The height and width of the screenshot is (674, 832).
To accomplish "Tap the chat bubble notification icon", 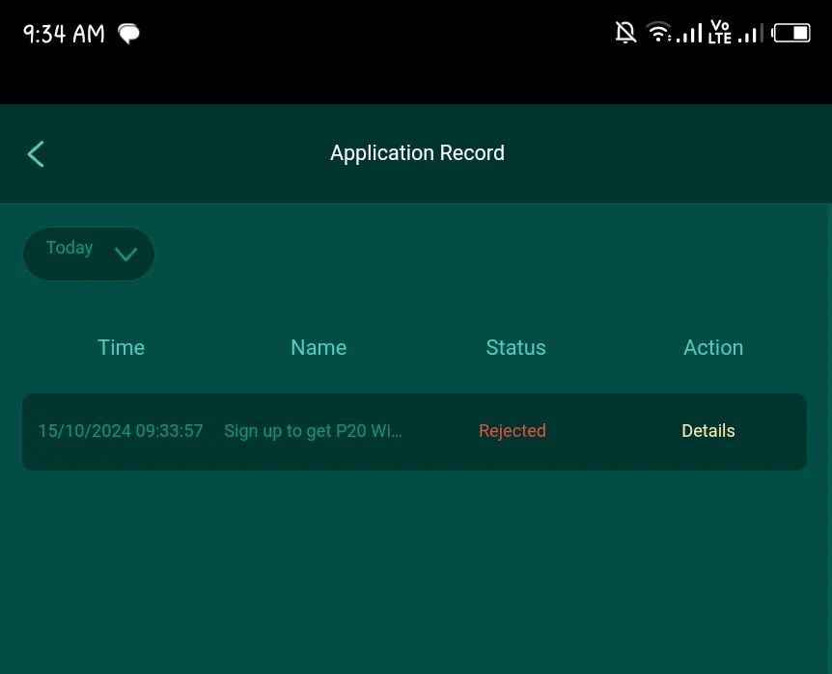I will click(129, 34).
